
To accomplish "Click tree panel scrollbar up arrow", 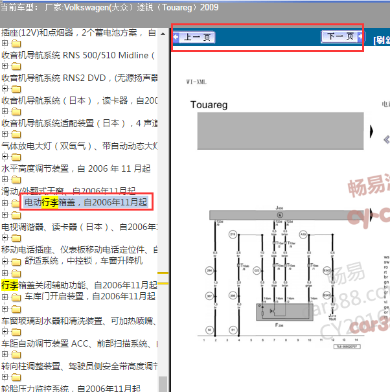I will [x=163, y=34].
